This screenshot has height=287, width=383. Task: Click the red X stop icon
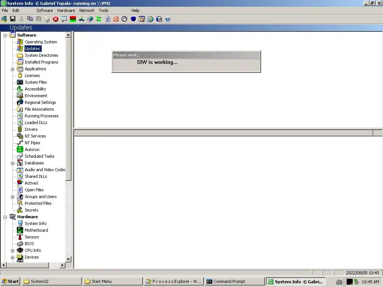click(x=56, y=19)
